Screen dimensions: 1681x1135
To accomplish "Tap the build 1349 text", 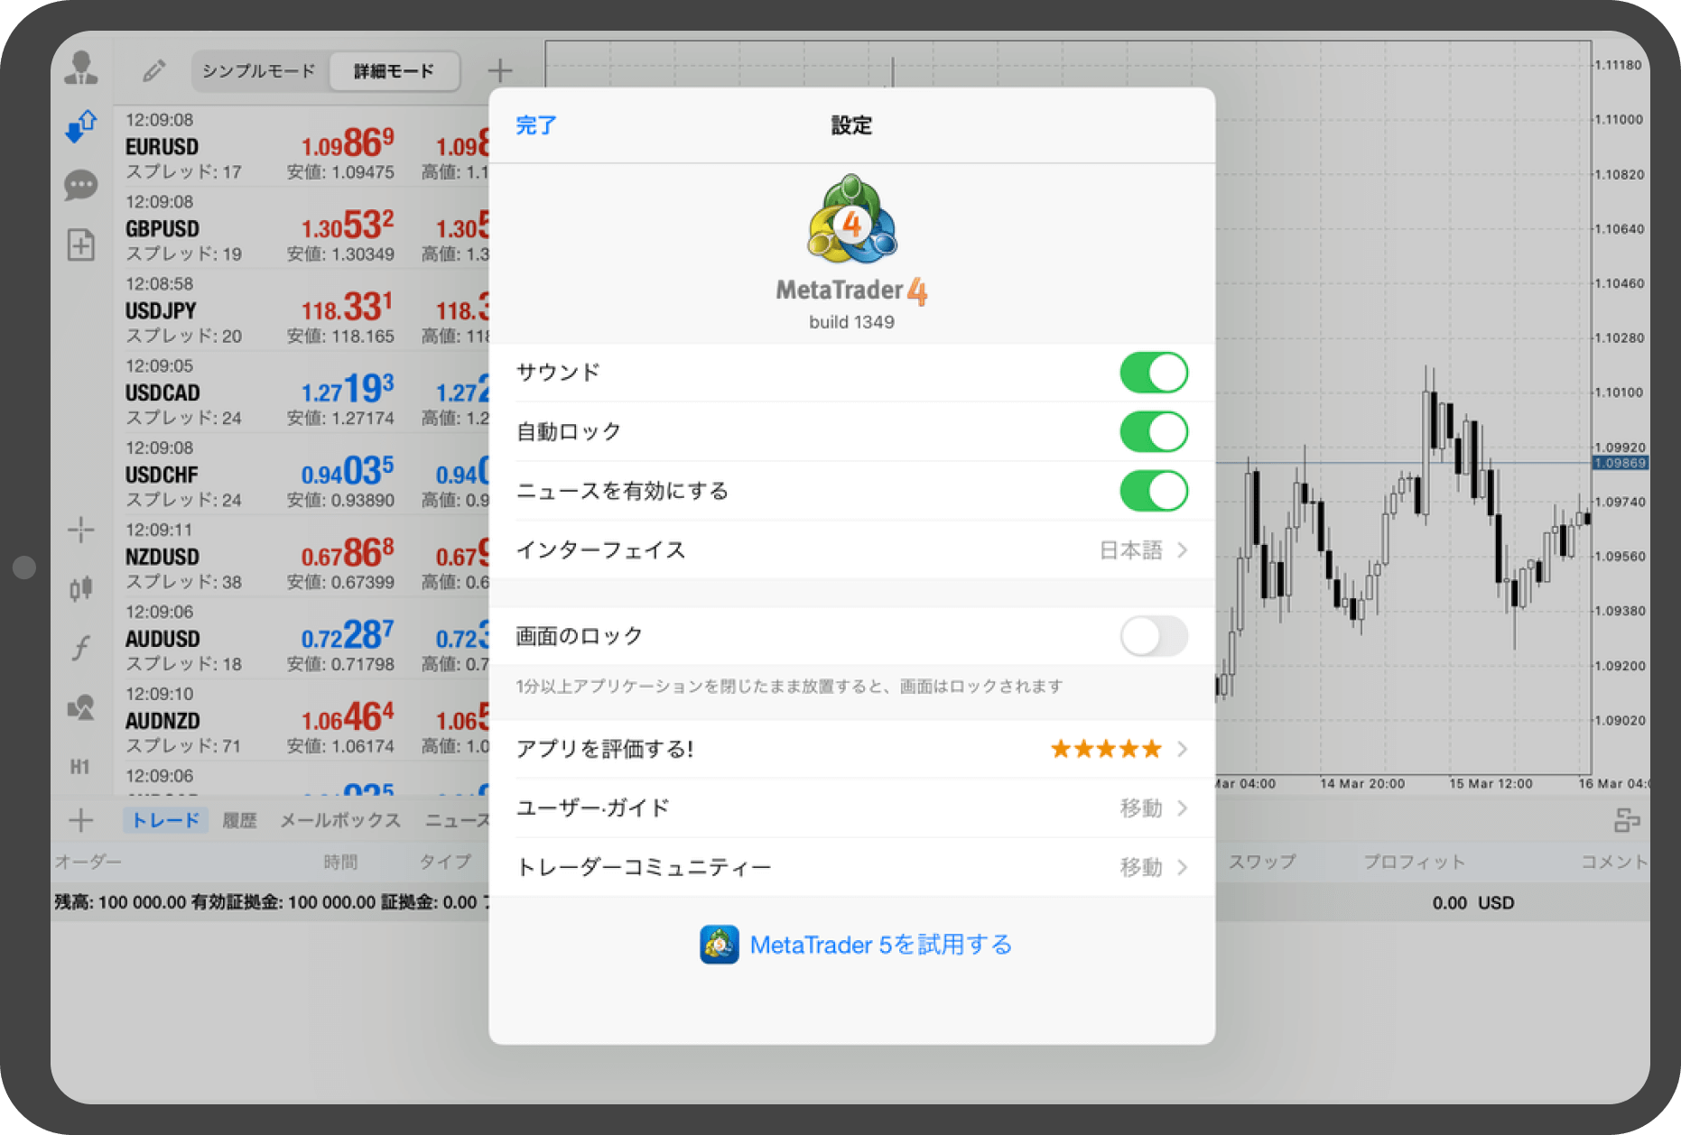I will click(x=851, y=322).
